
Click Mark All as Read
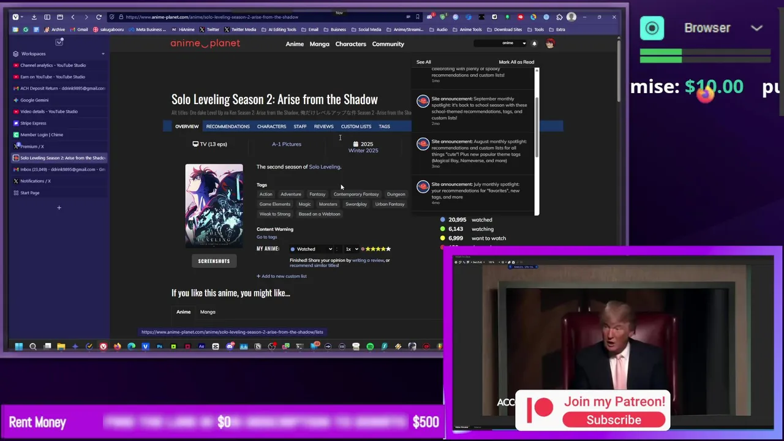tap(516, 62)
